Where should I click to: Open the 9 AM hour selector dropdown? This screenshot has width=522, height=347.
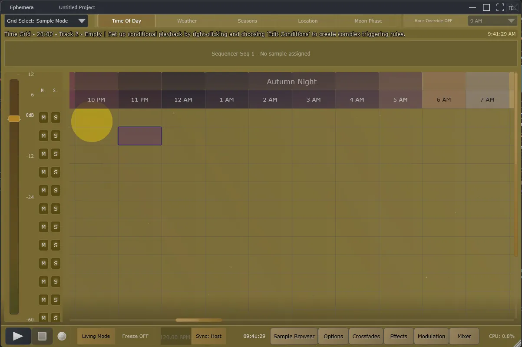pyautogui.click(x=492, y=20)
